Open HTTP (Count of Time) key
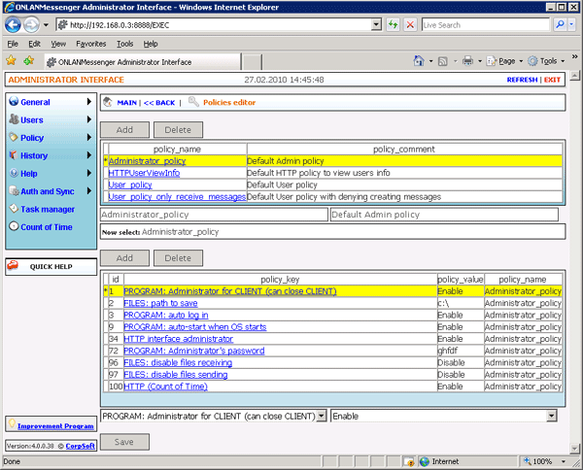 (165, 386)
